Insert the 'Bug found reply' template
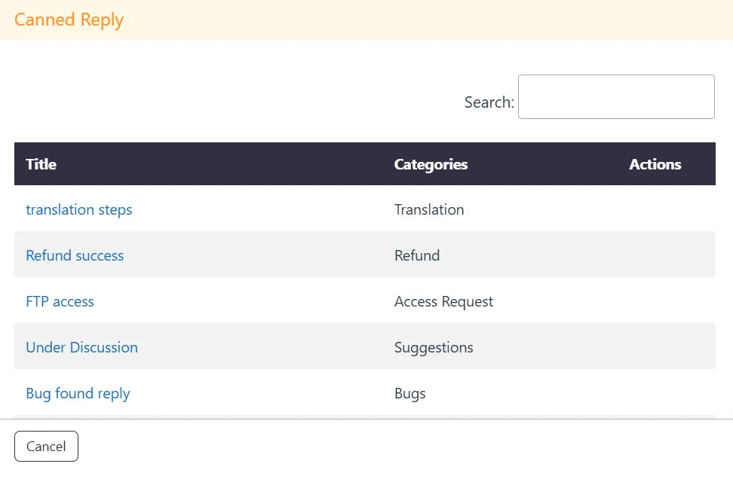This screenshot has width=733, height=482. 78,393
